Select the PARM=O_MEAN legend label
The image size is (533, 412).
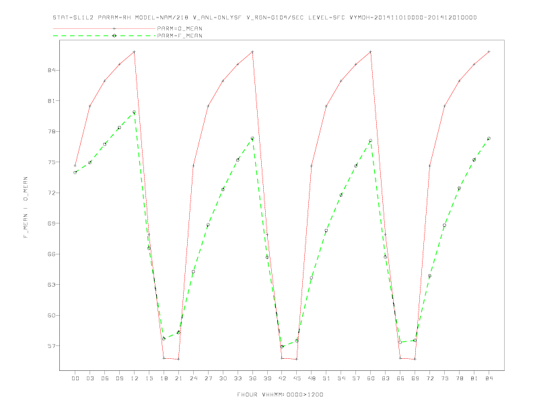coord(180,28)
